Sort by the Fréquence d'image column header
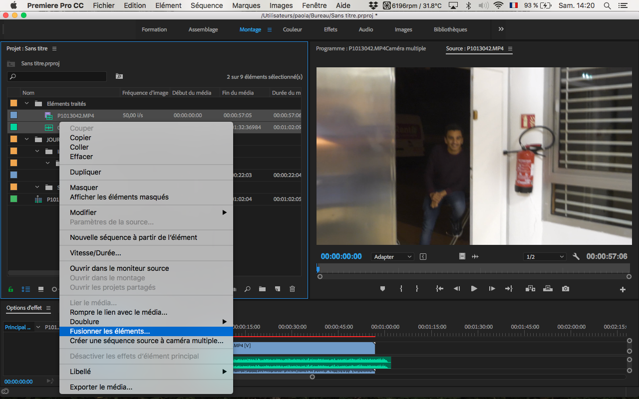This screenshot has height=399, width=639. pos(145,93)
